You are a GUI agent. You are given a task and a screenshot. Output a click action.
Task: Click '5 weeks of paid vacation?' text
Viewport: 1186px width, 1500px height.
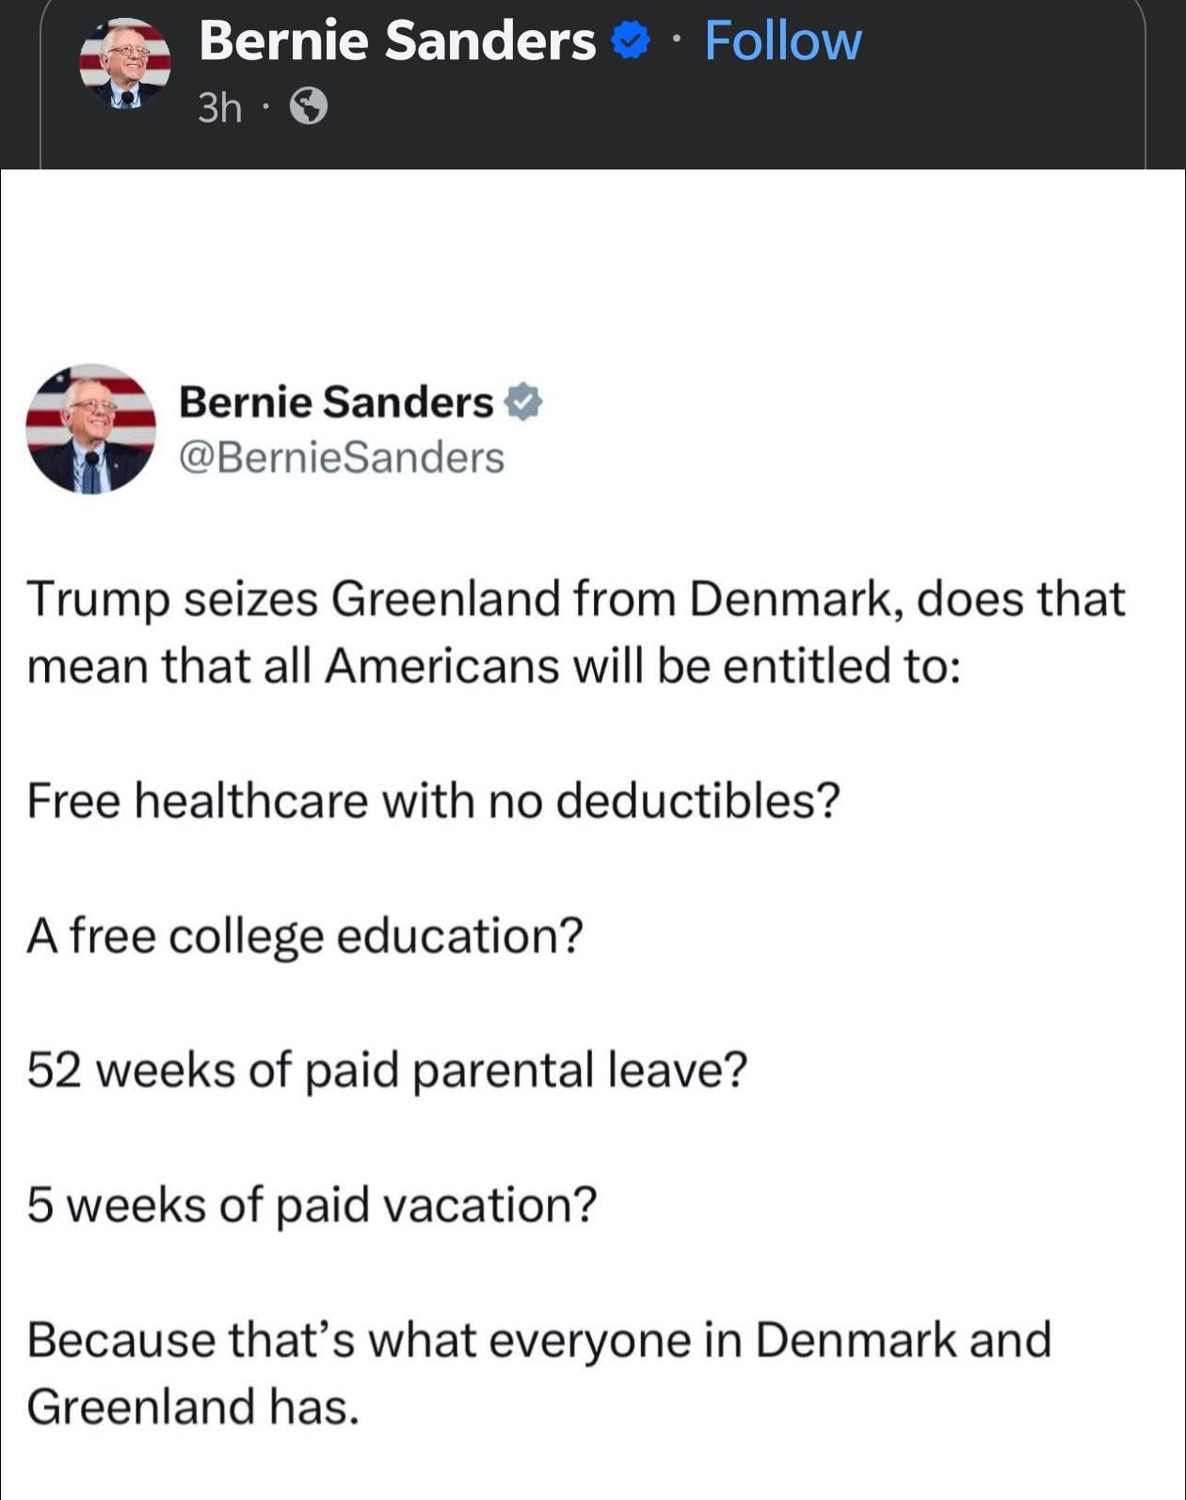(x=312, y=1205)
